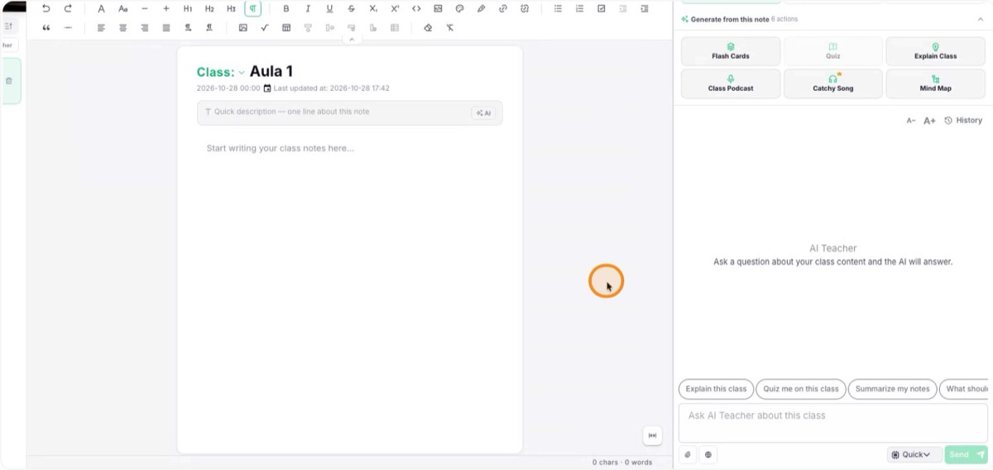Image resolution: width=993 pixels, height=470 pixels.
Task: Click the width toggle icon near editor bottom
Action: (652, 435)
